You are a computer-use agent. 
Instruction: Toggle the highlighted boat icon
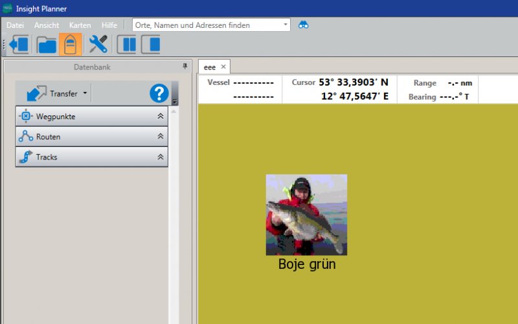point(70,45)
